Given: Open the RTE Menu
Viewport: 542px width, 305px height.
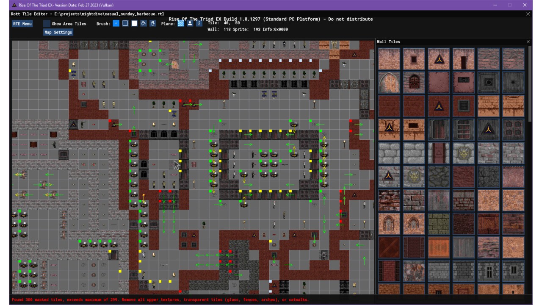Looking at the screenshot, I should tap(22, 24).
